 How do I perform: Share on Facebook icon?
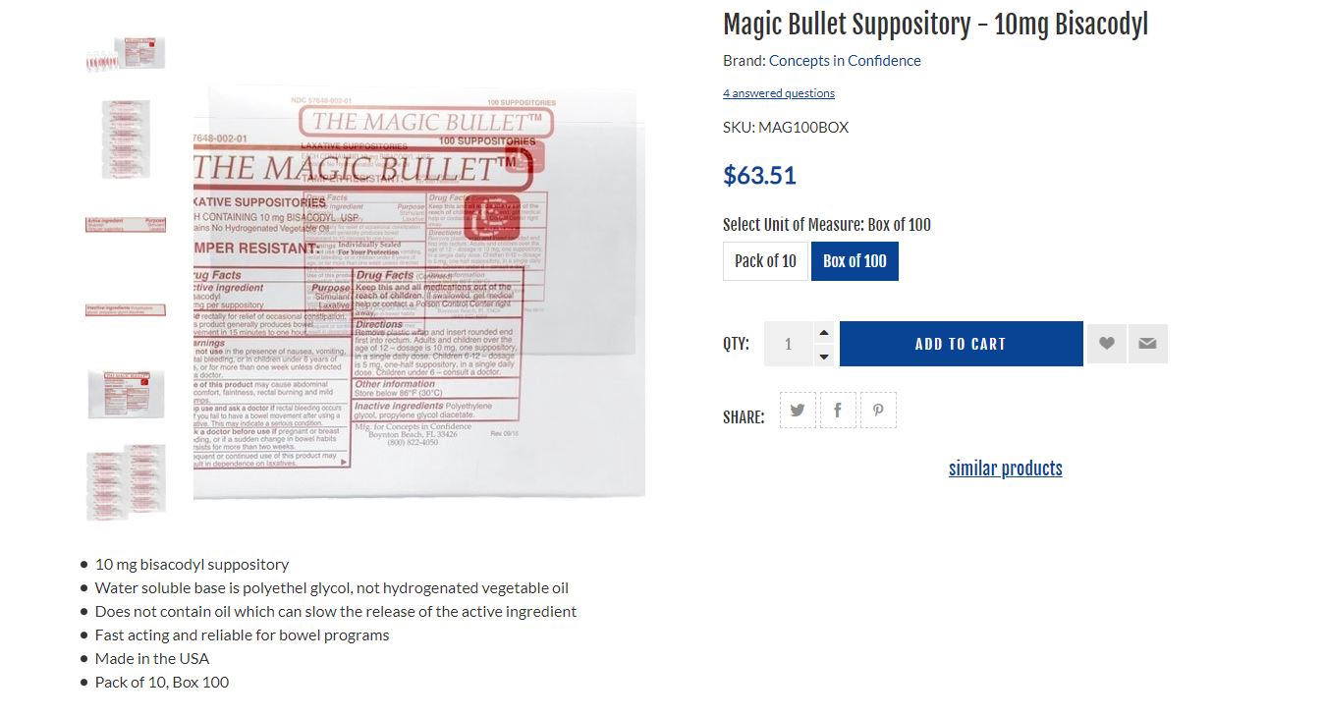coord(838,411)
